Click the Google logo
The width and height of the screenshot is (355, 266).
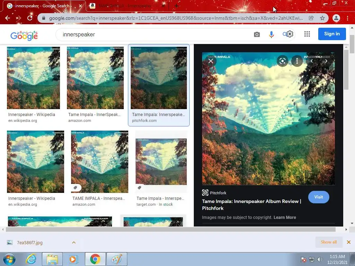point(24,36)
